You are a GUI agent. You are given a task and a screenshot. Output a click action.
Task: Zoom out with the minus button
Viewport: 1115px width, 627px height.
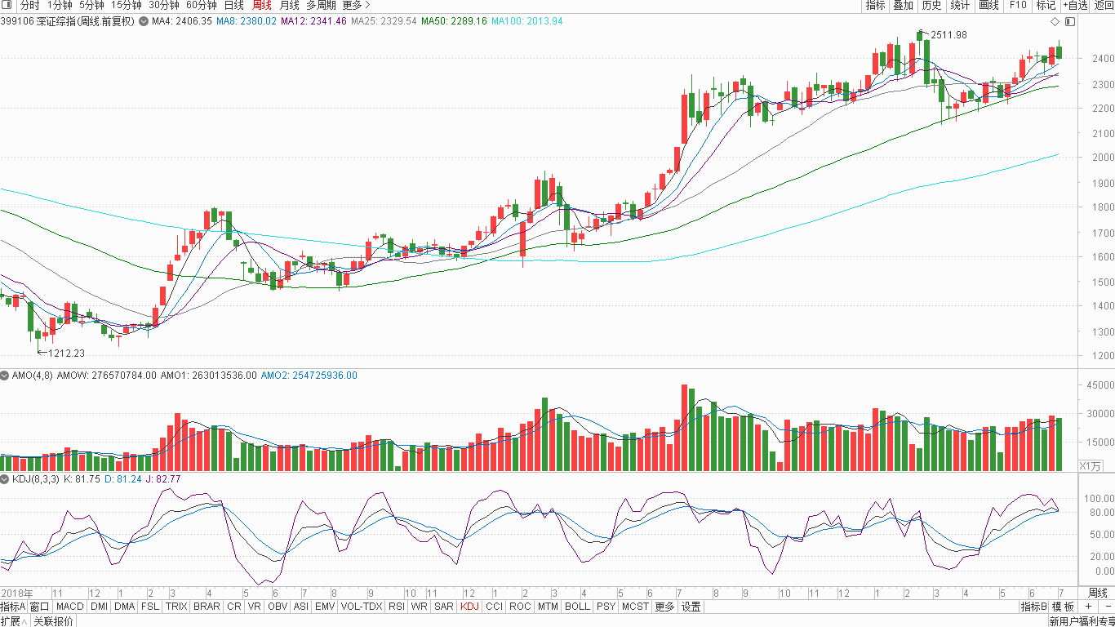[1107, 607]
